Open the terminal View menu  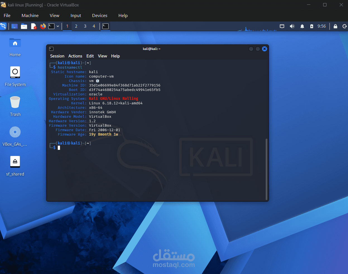tap(102, 56)
